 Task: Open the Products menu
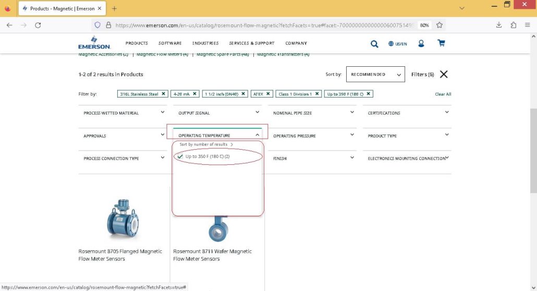137,43
